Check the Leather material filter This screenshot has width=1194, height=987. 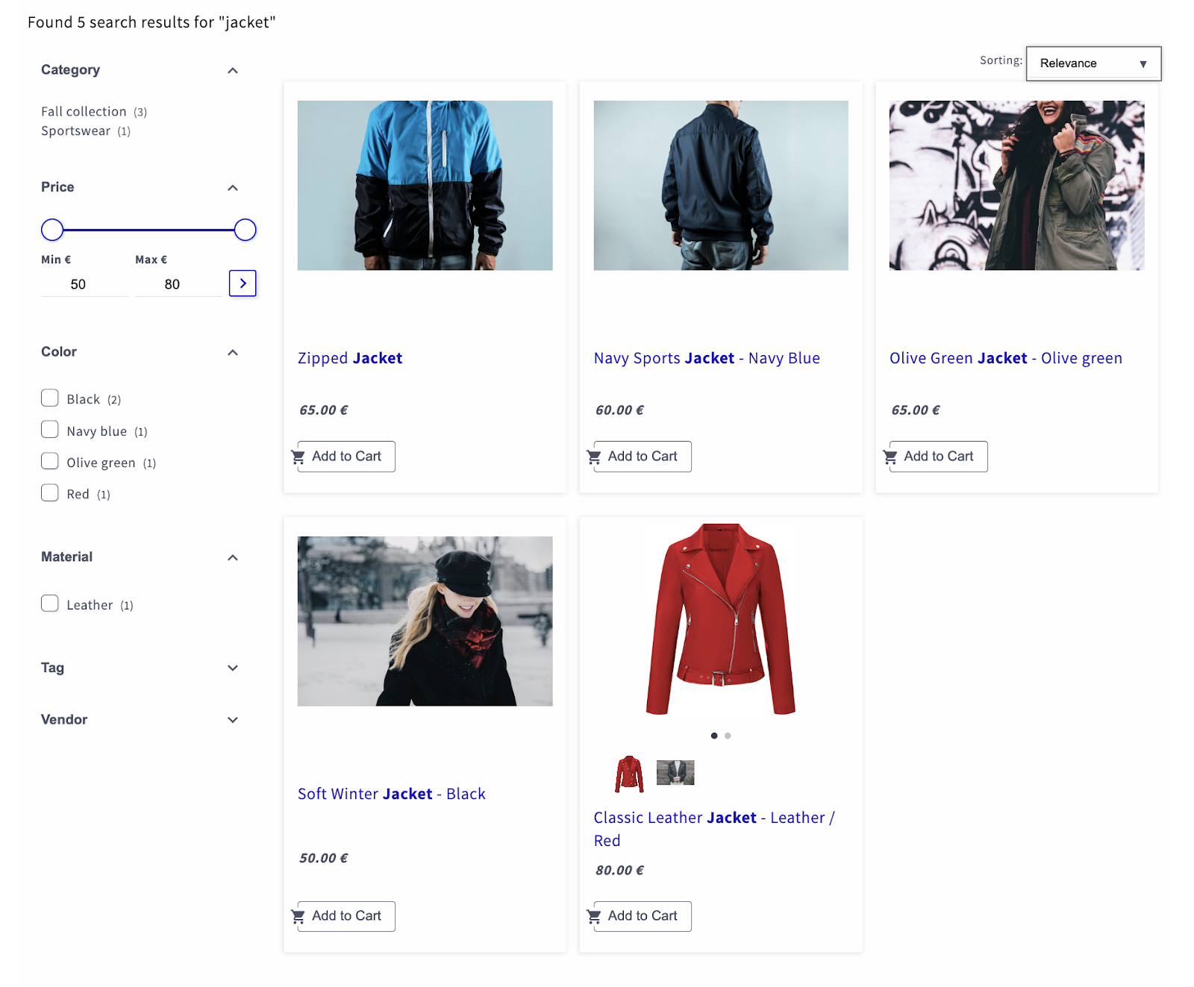point(50,604)
